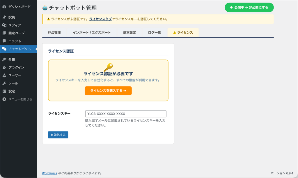Switch to the FAQ管理 tab
The height and width of the screenshot is (178, 298).
pos(55,32)
